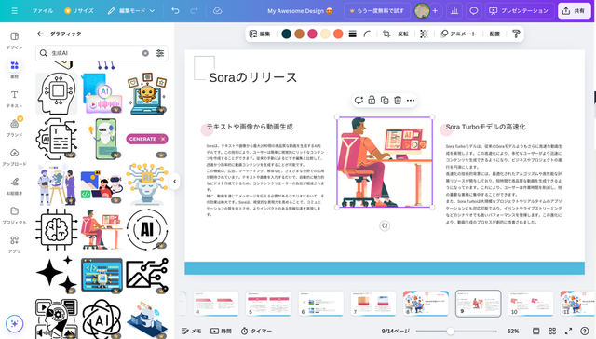Check cloud save status icon
Image resolution: width=596 pixels, height=339 pixels.
217,10
